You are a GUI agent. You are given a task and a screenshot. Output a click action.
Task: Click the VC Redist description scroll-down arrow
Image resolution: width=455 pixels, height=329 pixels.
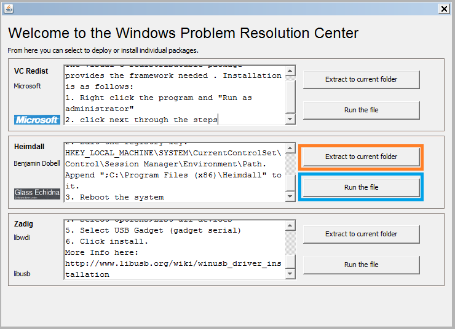290,119
